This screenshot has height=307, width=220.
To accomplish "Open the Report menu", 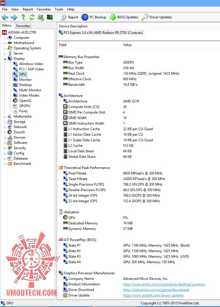I will click(x=28, y=9).
